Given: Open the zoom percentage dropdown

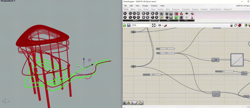Looking at the screenshot, I should [150, 25].
